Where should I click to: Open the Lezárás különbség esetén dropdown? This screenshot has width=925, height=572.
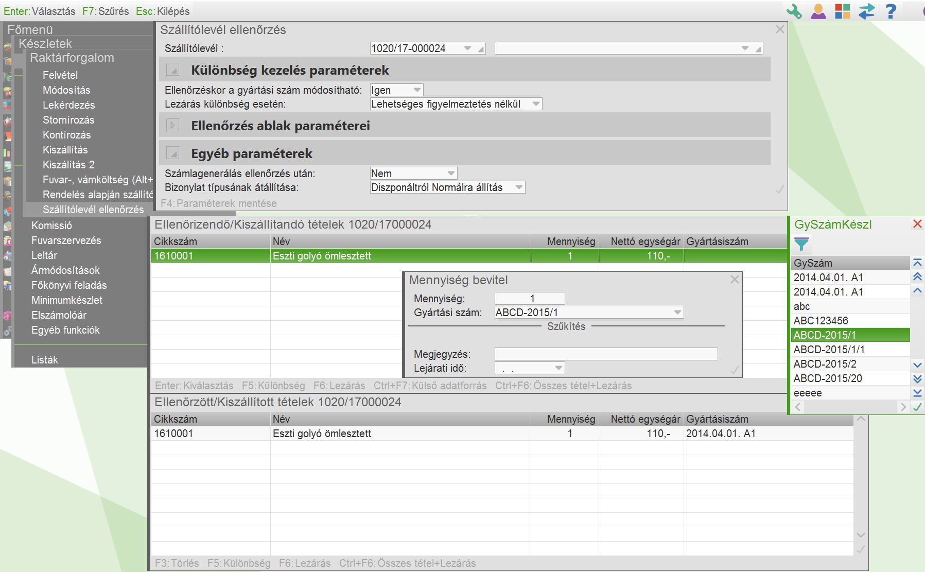coord(536,104)
